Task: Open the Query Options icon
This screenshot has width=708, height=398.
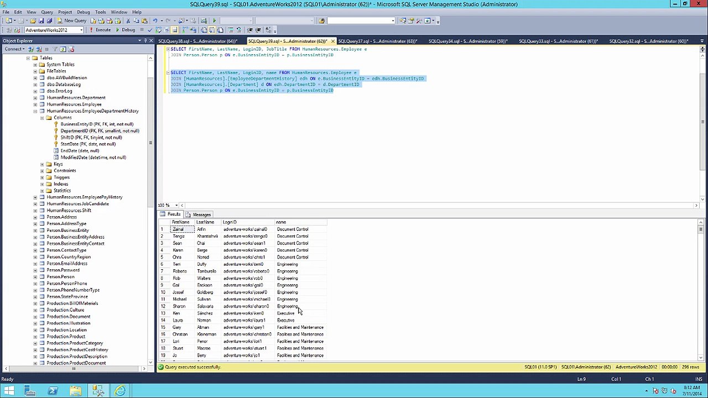Action: coord(166,30)
